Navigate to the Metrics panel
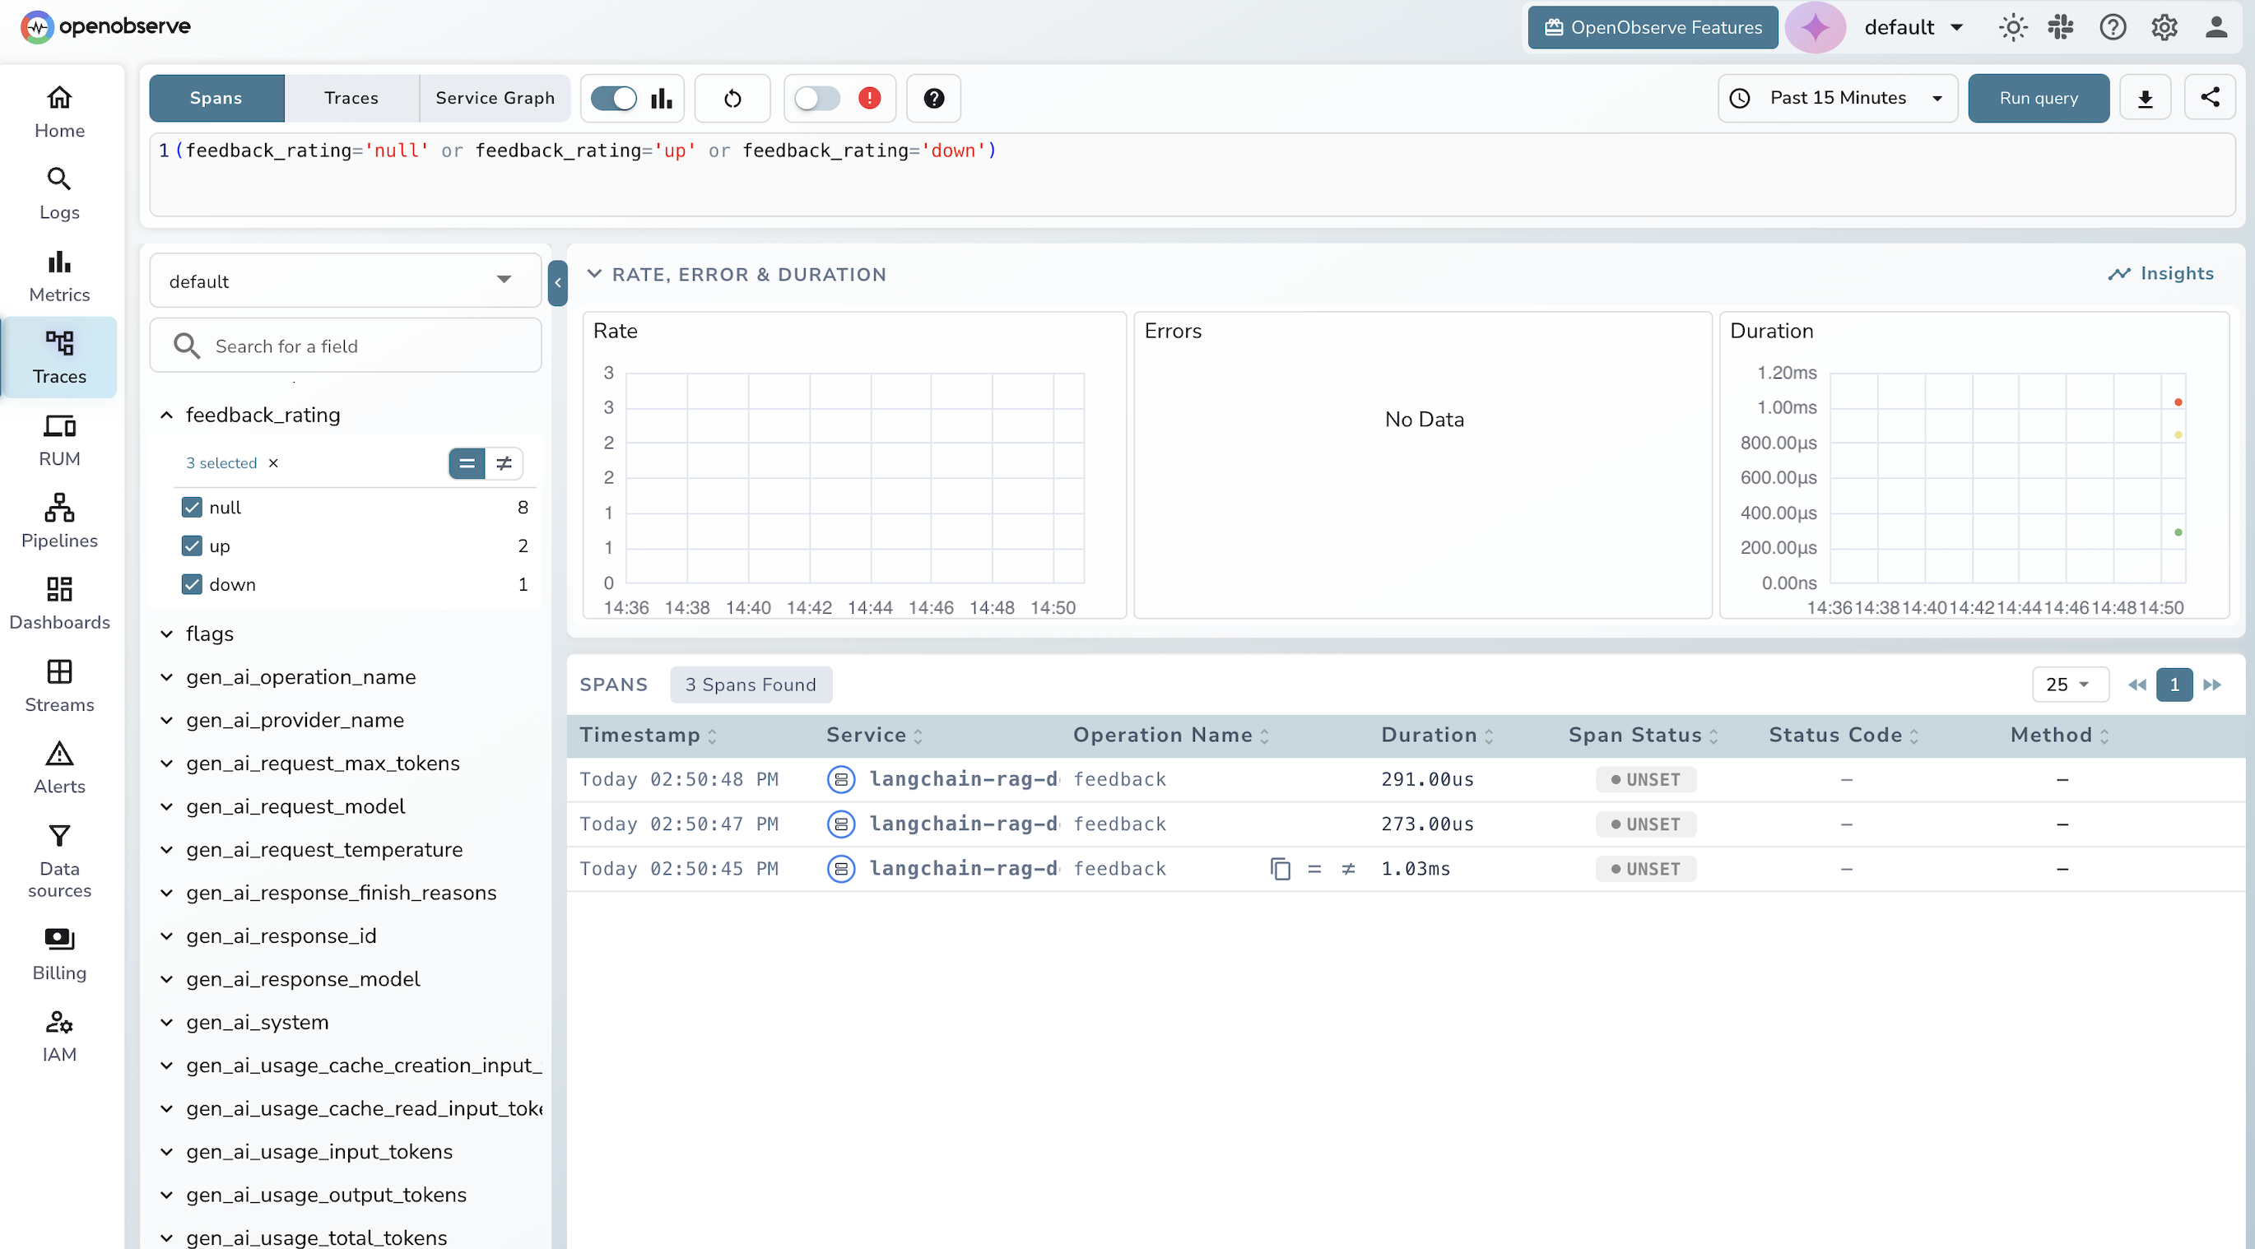The image size is (2255, 1249). 58,273
